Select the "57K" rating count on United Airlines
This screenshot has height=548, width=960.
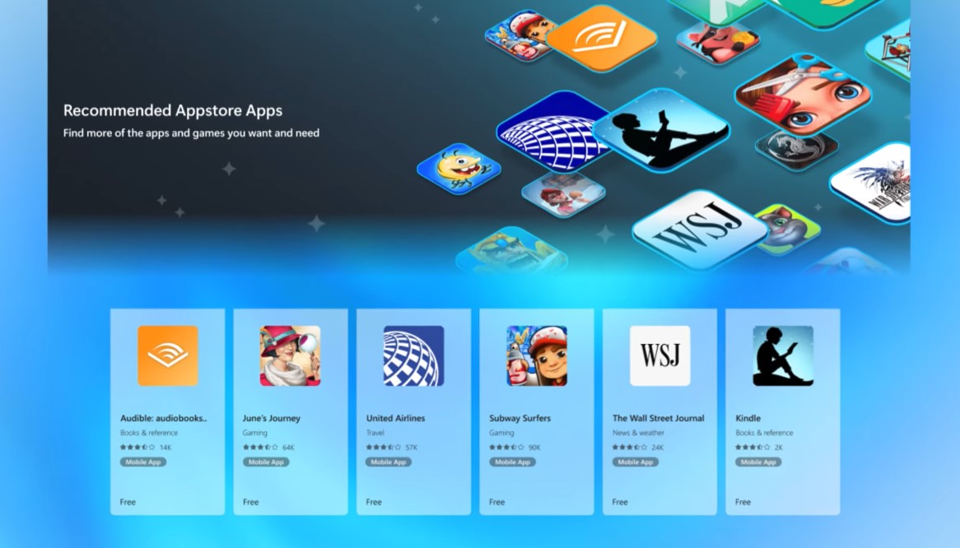pos(412,448)
